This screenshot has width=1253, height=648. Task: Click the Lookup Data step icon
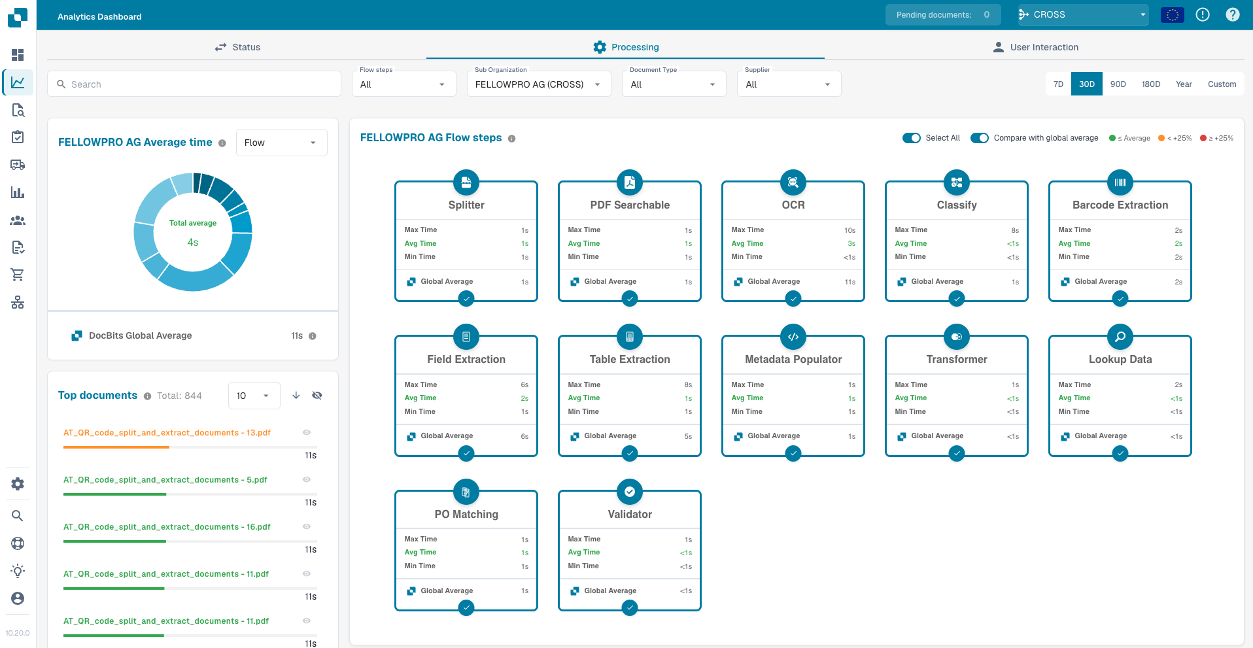tap(1120, 337)
